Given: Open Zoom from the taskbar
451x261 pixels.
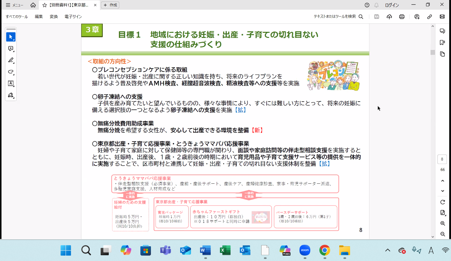Looking at the screenshot, I should coord(305,250).
